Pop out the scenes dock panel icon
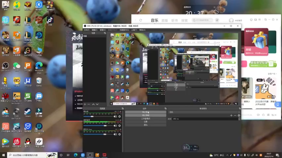Viewport: 282px width, 158px height. tap(105, 33)
